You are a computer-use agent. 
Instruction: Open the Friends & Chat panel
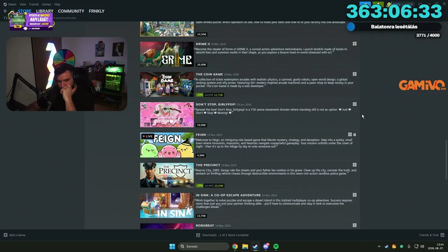[x=432, y=235]
